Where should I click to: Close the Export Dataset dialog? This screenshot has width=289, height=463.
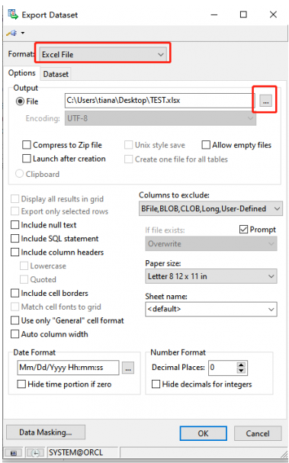(273, 14)
